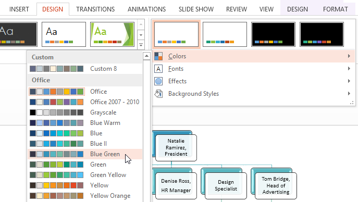Select the Tom Bridge, Head of Advertising box
Screen dimensions: 358x202
276,185
